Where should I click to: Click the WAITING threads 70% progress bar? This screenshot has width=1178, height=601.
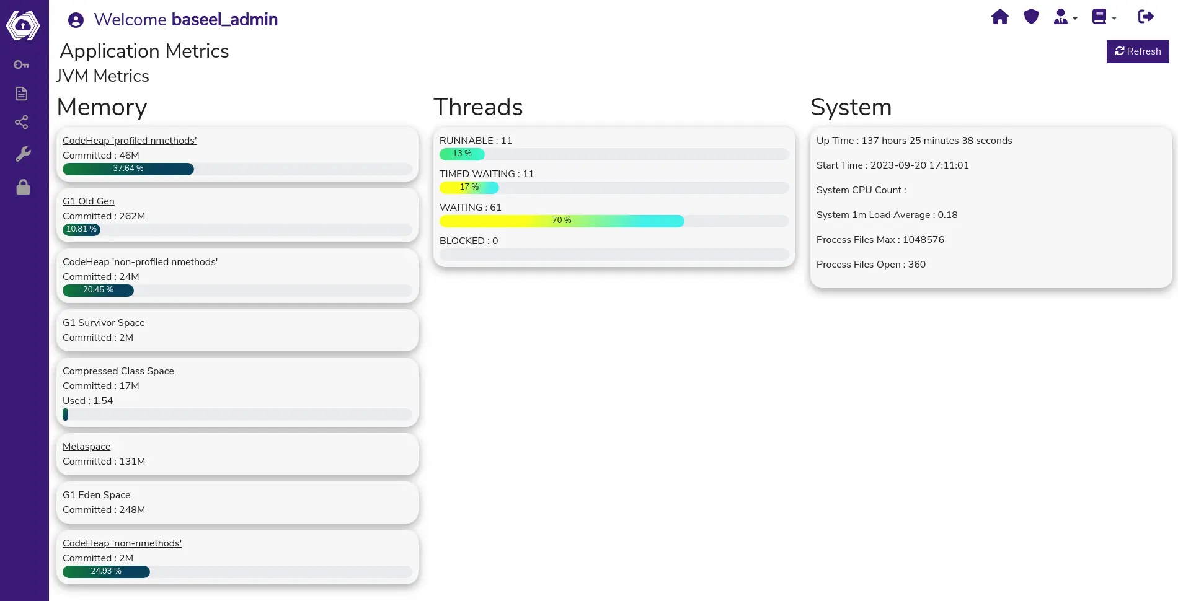(561, 221)
